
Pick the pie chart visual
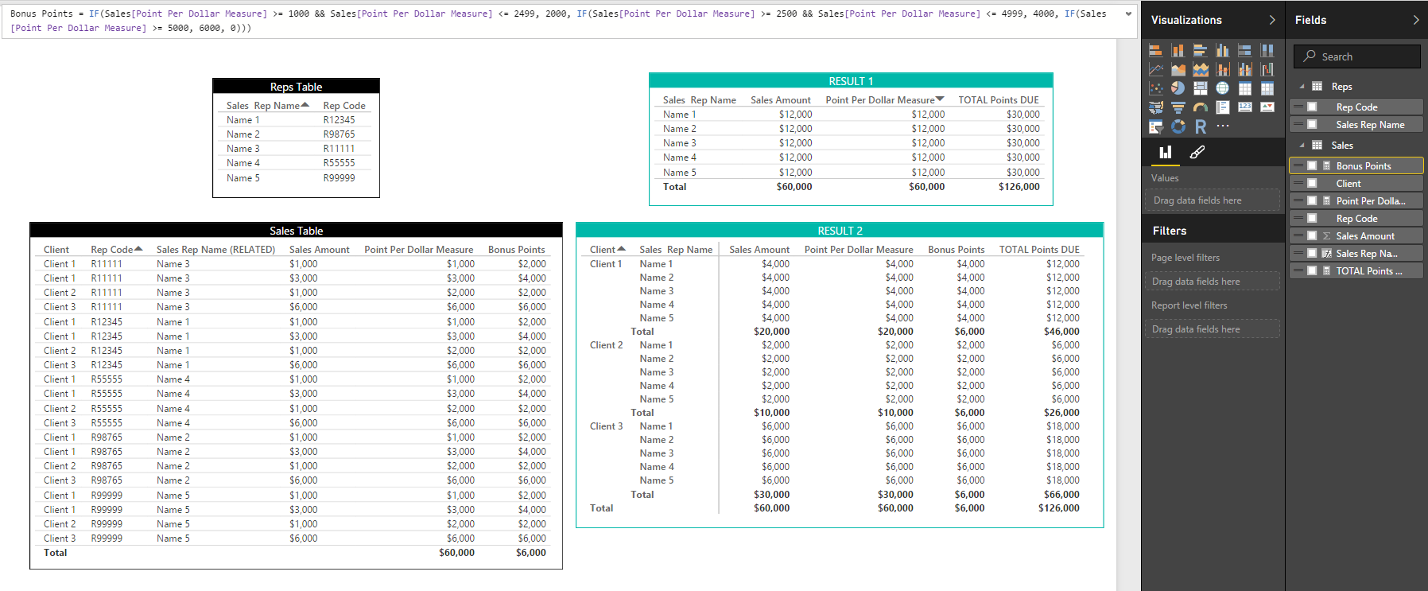click(1178, 88)
